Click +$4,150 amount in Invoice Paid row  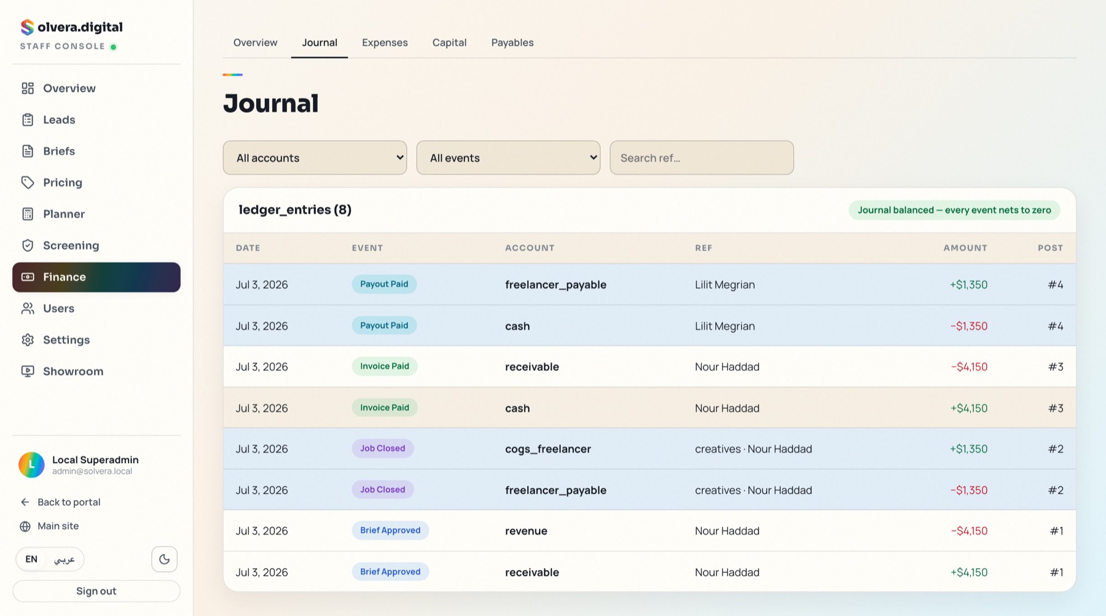pos(969,408)
